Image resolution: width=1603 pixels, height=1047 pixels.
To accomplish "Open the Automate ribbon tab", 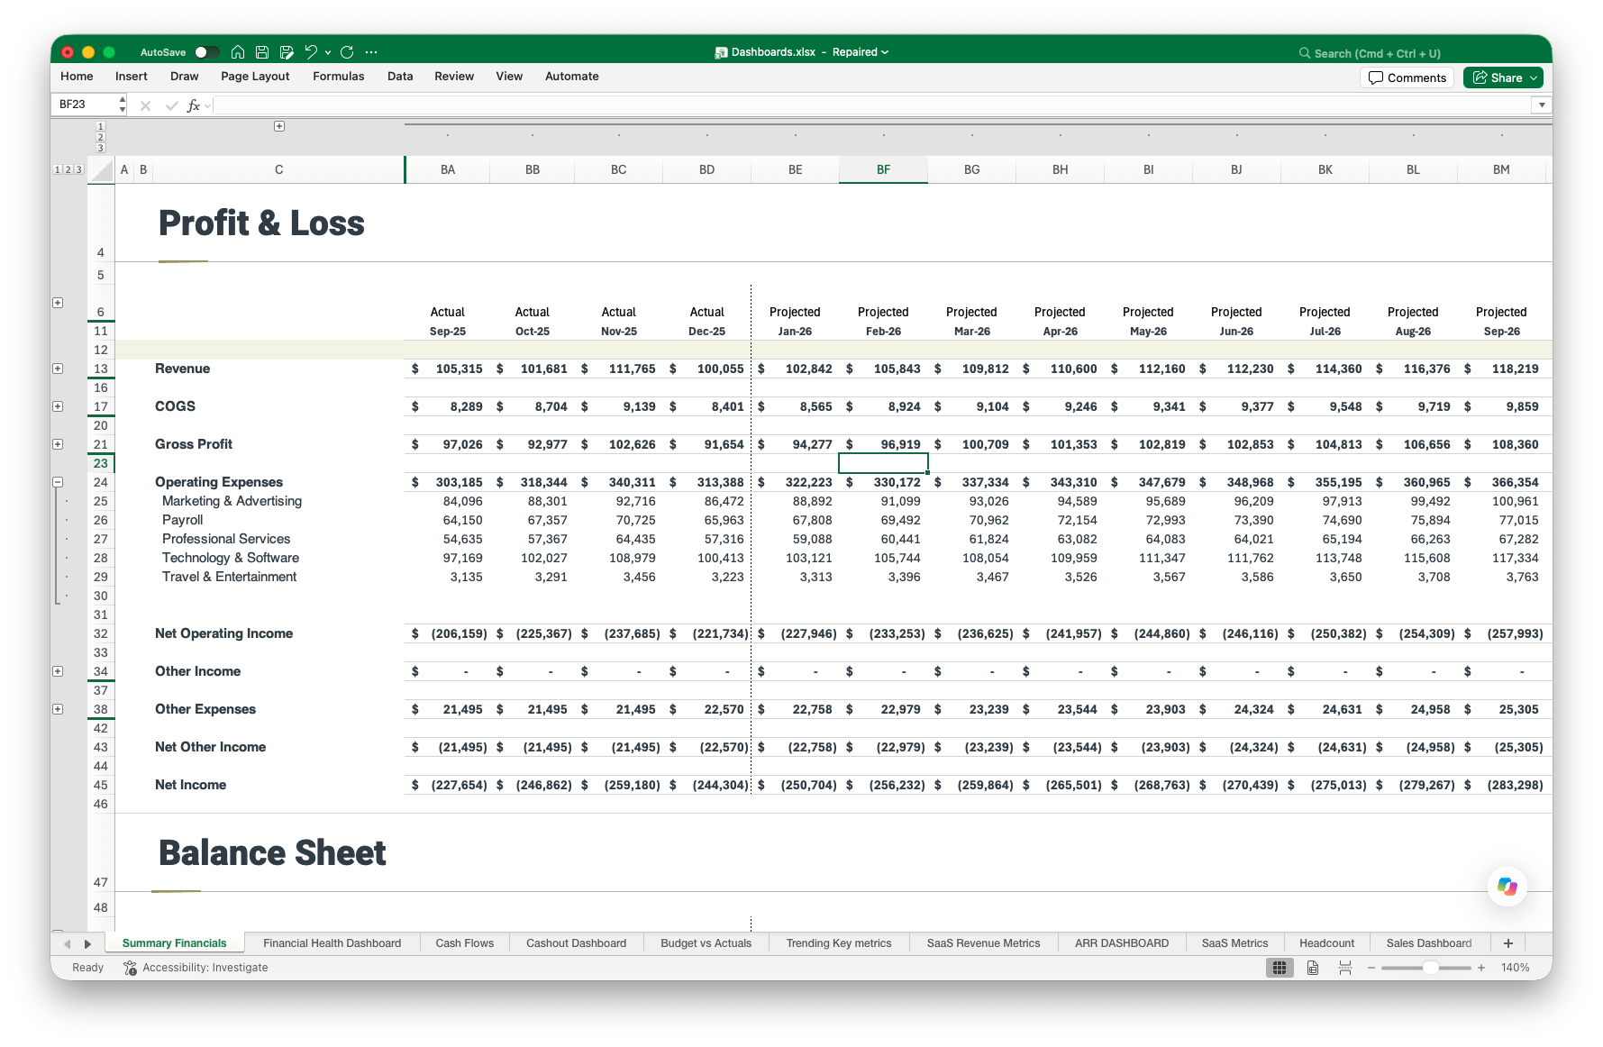I will coord(572,77).
